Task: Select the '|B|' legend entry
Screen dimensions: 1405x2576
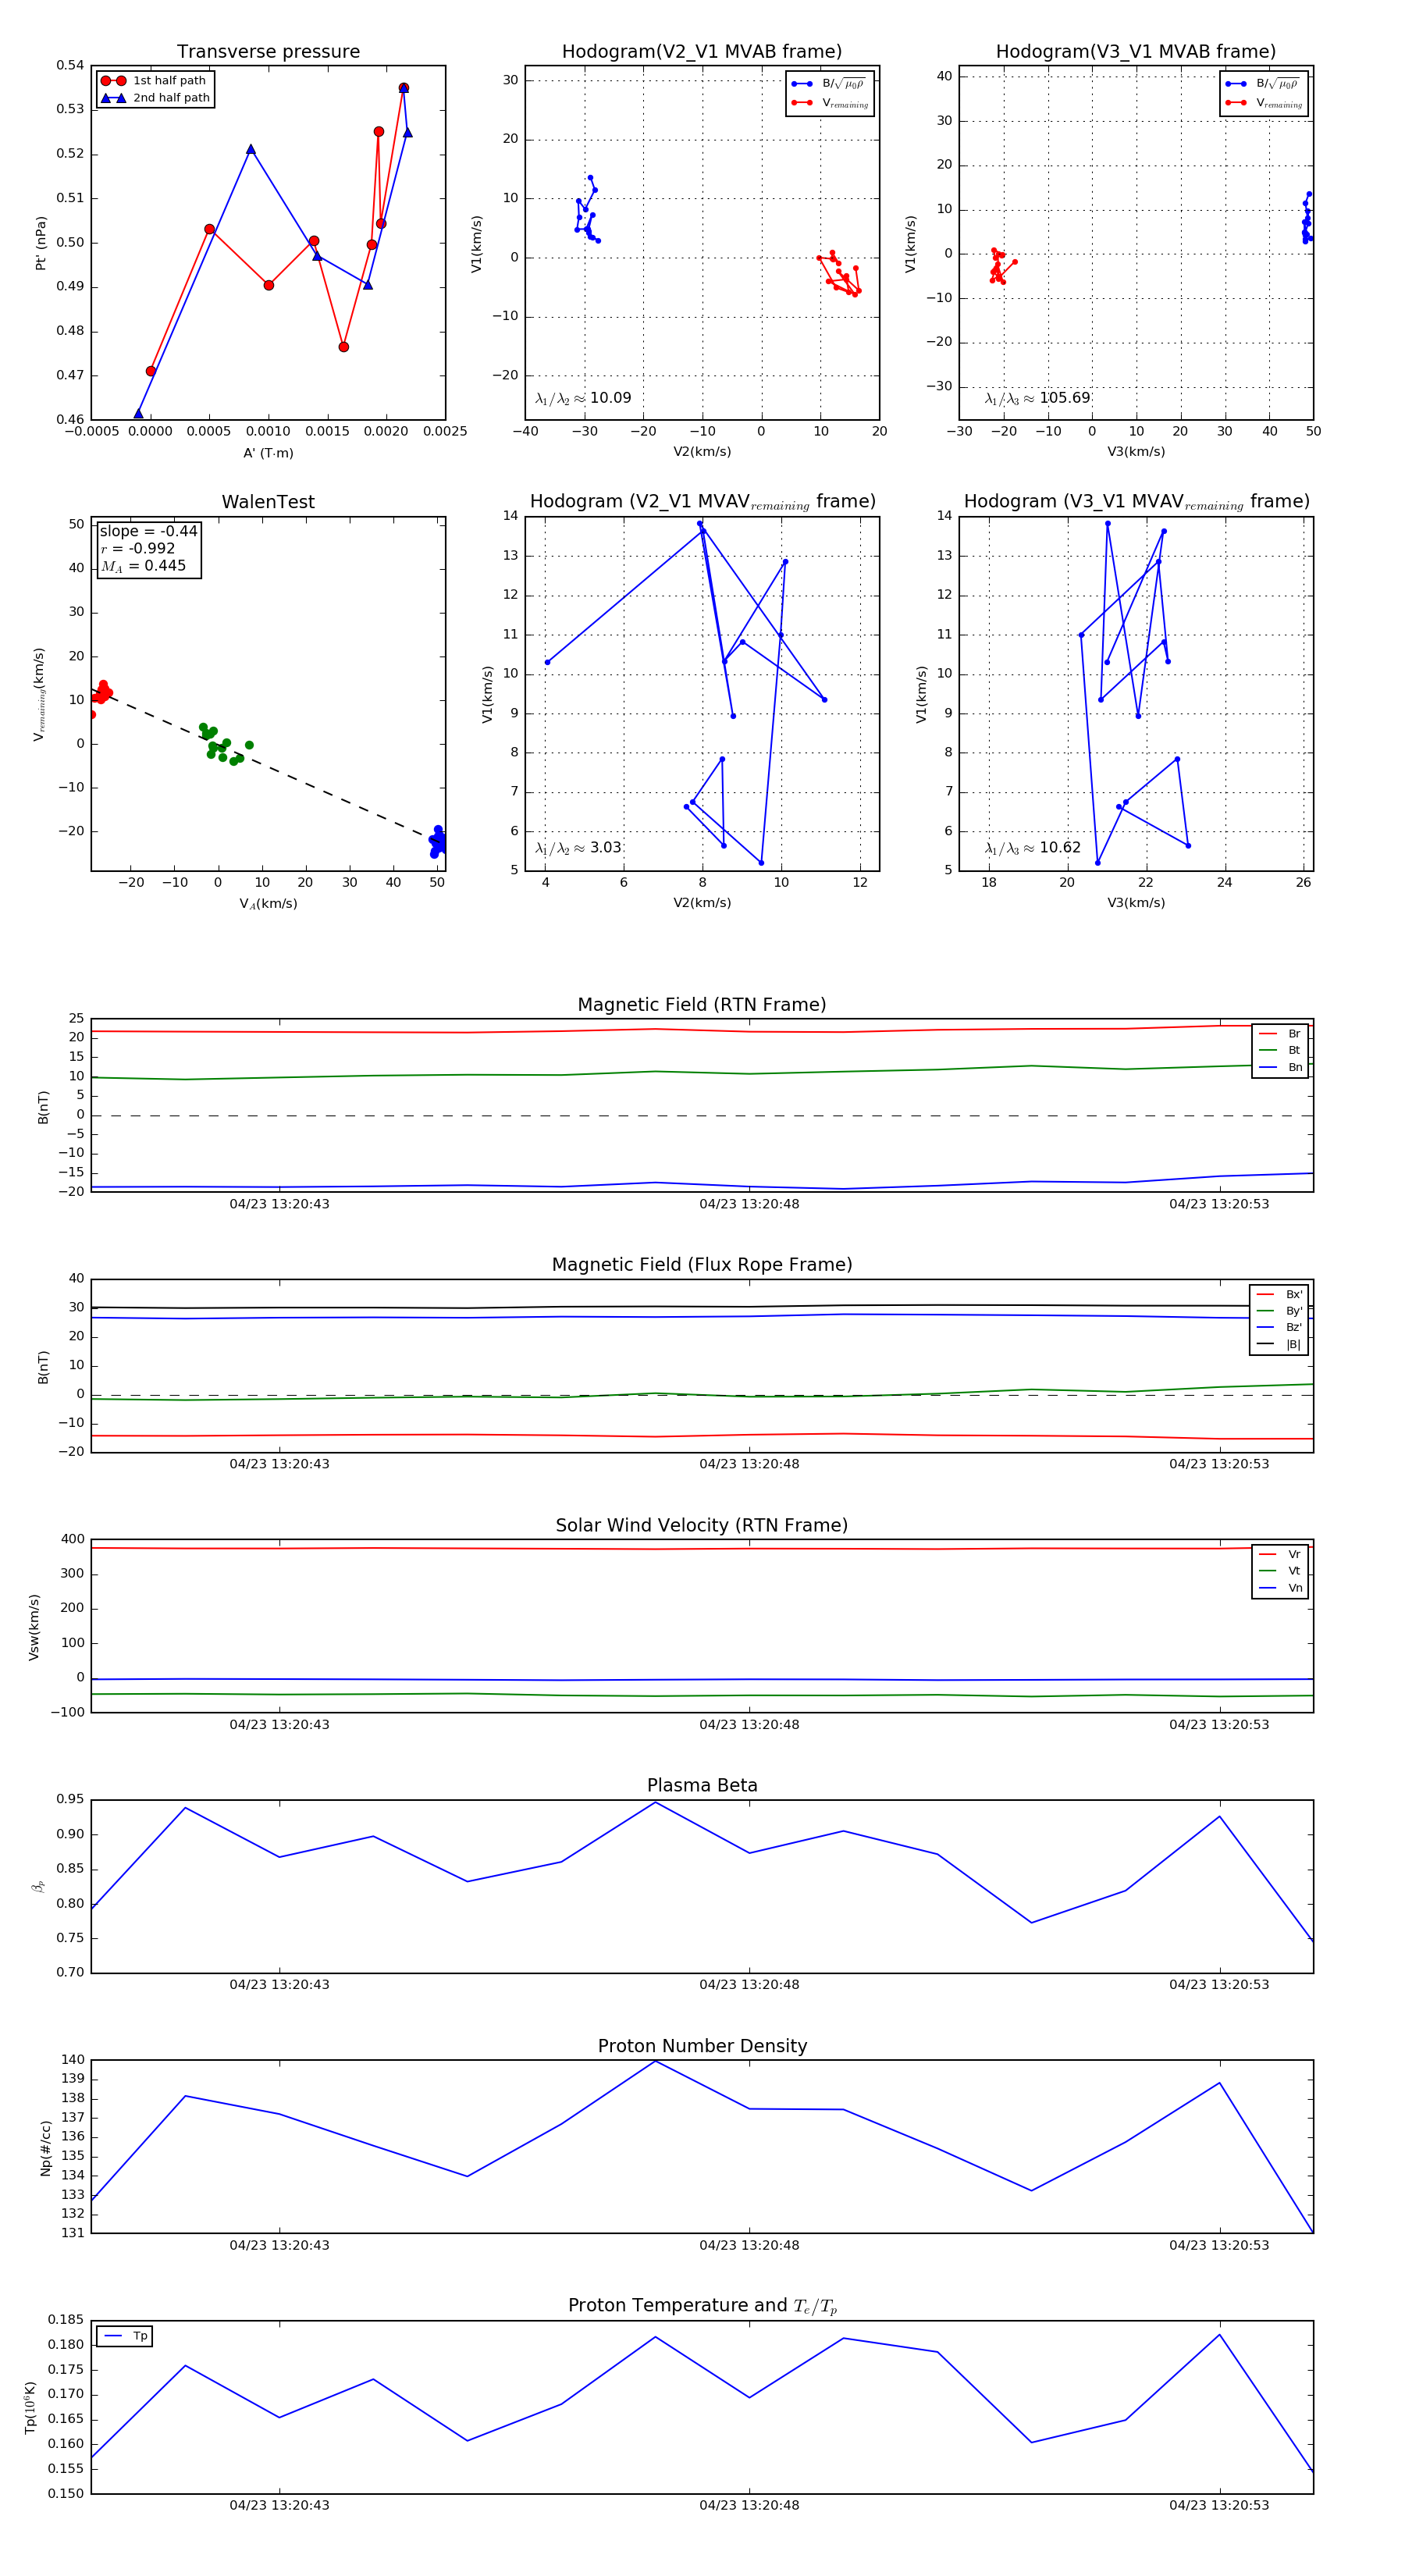Action: coord(1279,1345)
